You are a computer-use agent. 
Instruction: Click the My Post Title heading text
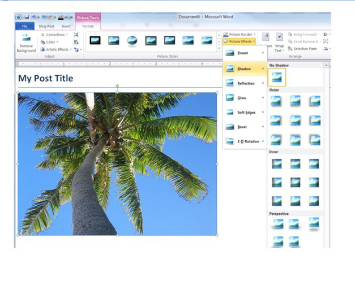click(45, 78)
